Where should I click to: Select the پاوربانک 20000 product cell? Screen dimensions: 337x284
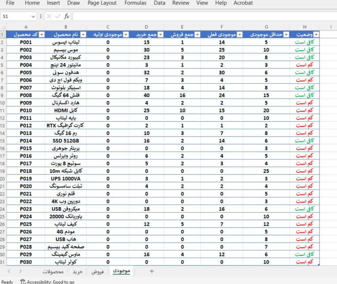pos(66,217)
